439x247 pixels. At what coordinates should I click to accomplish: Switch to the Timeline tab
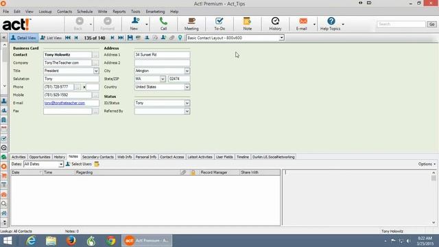[x=243, y=157]
